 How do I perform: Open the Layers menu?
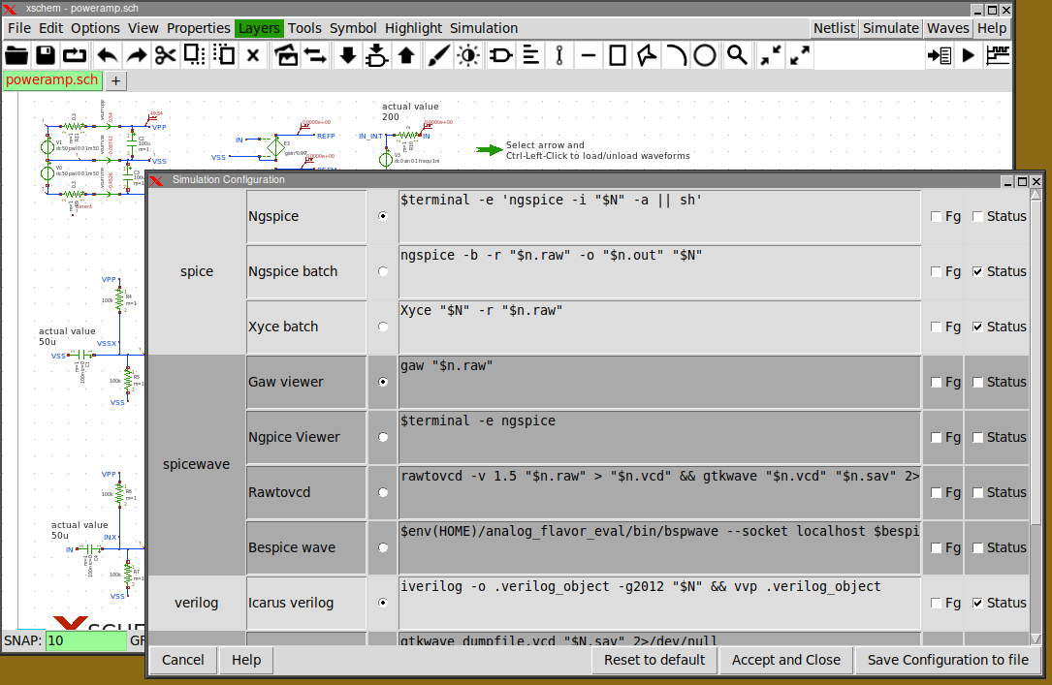click(259, 28)
